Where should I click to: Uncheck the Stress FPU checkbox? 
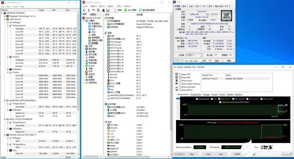pos(180,77)
